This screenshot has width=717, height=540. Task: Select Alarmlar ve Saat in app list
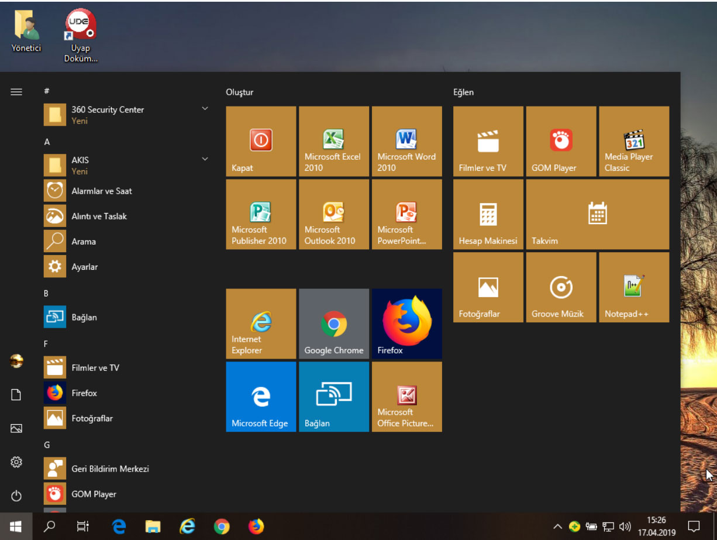[126, 191]
